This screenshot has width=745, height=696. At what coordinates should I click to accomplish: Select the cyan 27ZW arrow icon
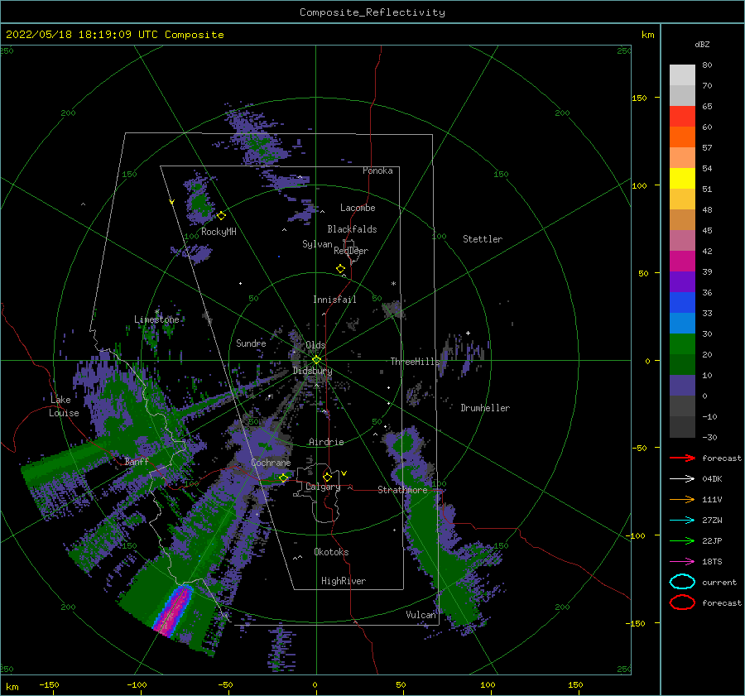[682, 521]
